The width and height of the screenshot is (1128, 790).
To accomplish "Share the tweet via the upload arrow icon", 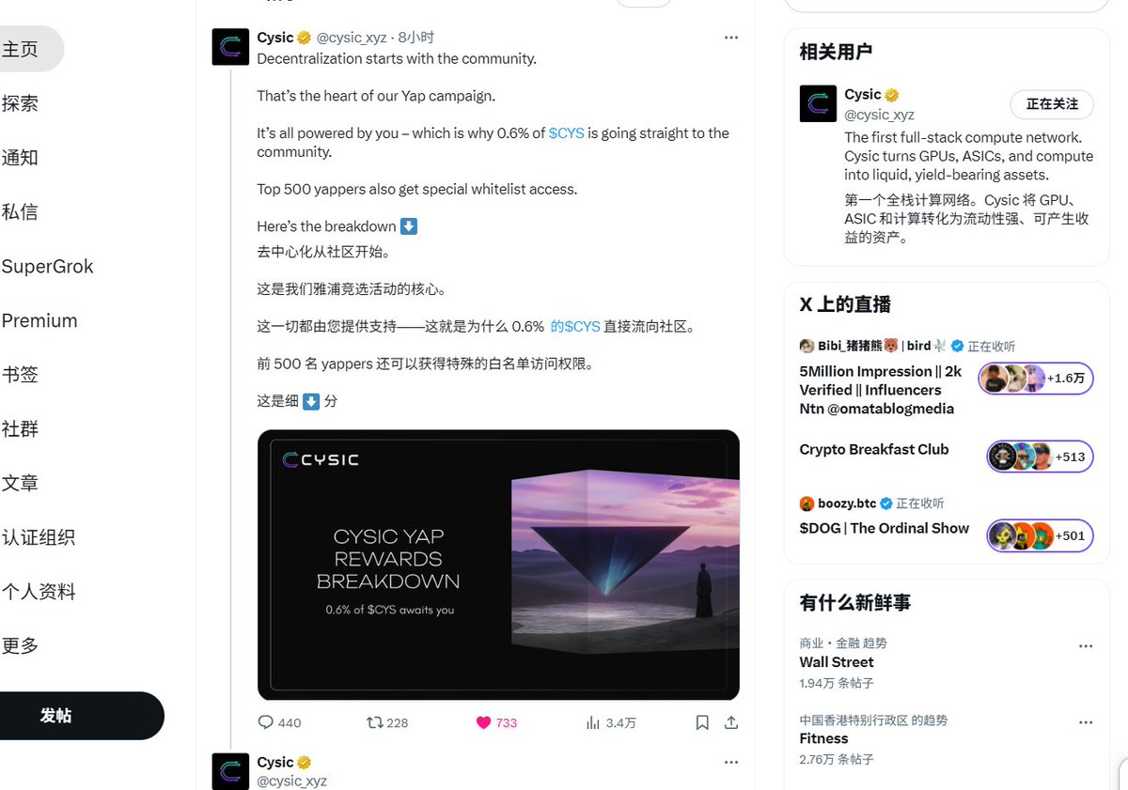I will pos(730,722).
